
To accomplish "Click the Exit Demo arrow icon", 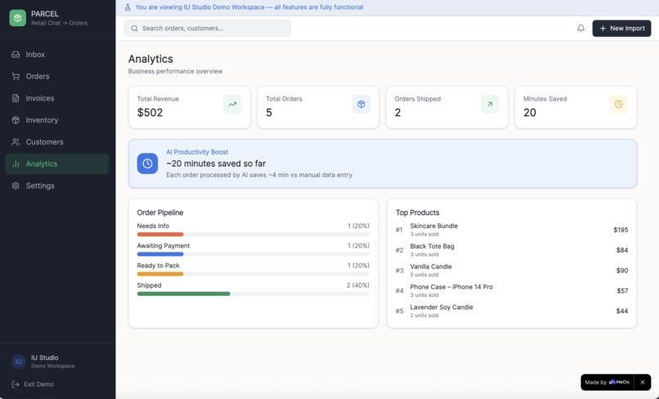I will coord(16,384).
